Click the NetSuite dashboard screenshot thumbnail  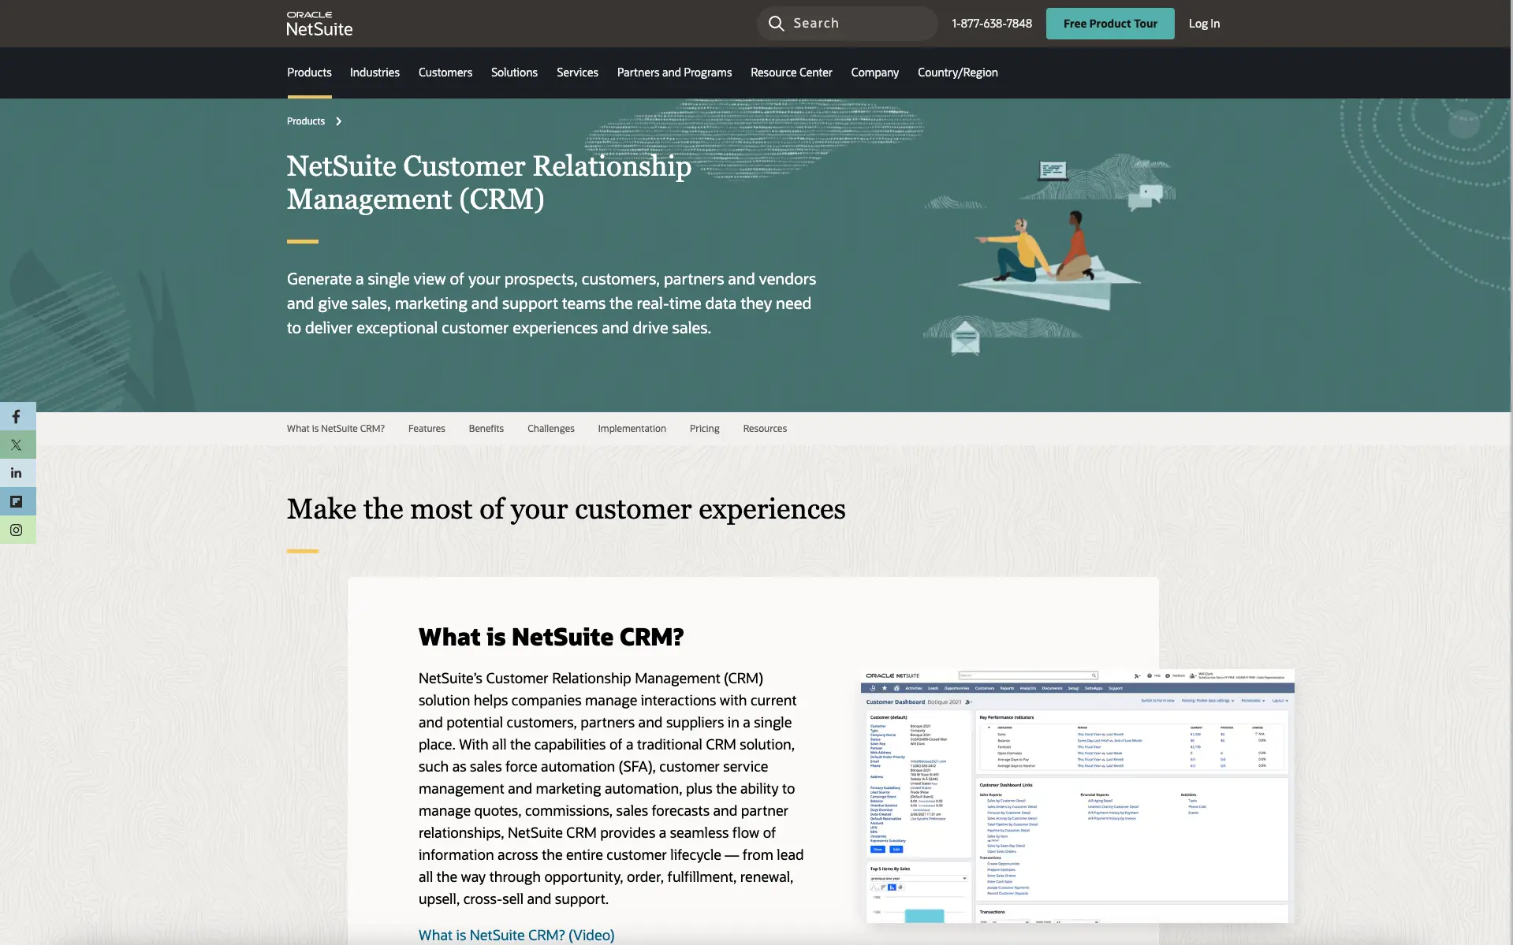click(1077, 795)
